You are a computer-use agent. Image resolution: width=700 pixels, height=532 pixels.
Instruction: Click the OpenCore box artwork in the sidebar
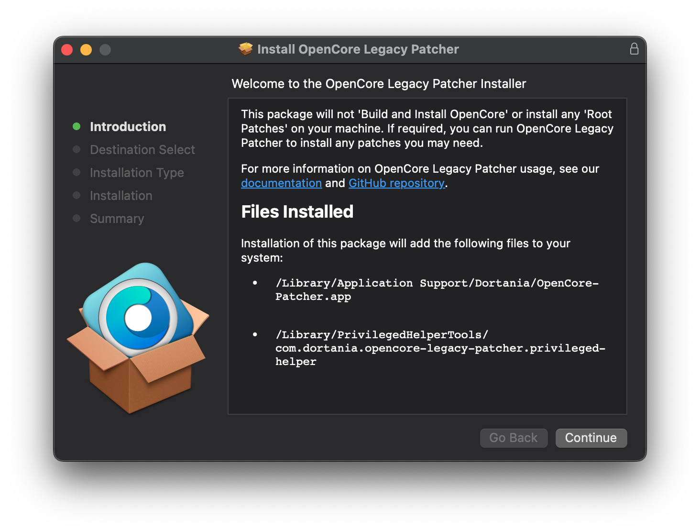coord(138,337)
